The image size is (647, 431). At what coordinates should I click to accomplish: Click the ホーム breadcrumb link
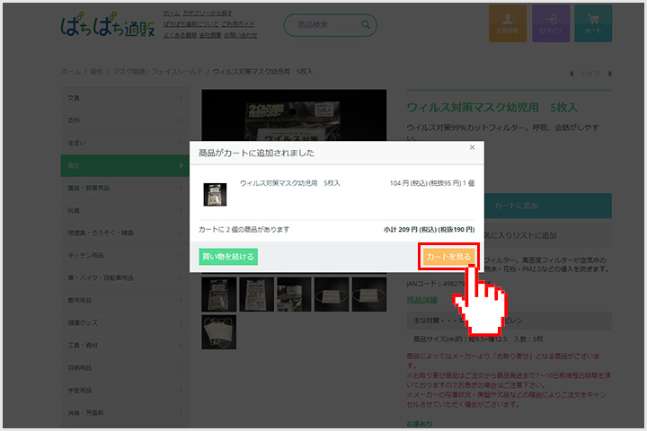(71, 71)
